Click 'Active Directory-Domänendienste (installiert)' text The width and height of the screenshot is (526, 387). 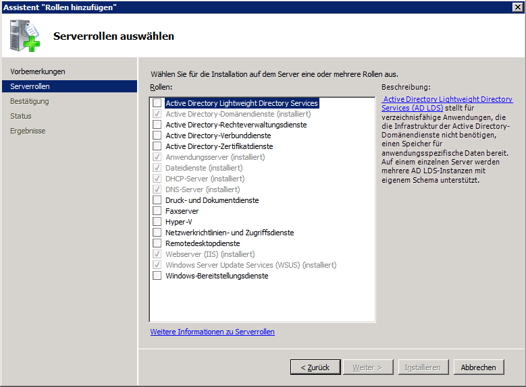coord(238,114)
